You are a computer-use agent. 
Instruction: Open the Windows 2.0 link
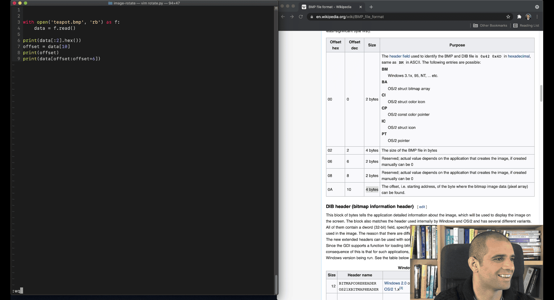click(395, 283)
